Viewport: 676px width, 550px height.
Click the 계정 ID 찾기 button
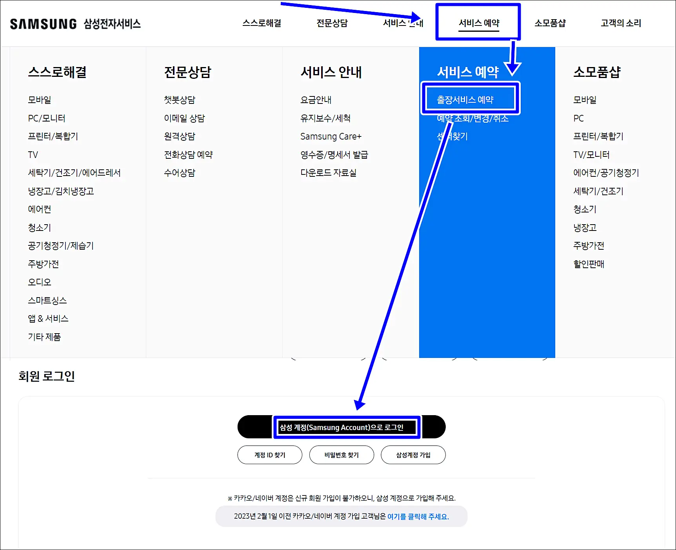[x=270, y=455]
